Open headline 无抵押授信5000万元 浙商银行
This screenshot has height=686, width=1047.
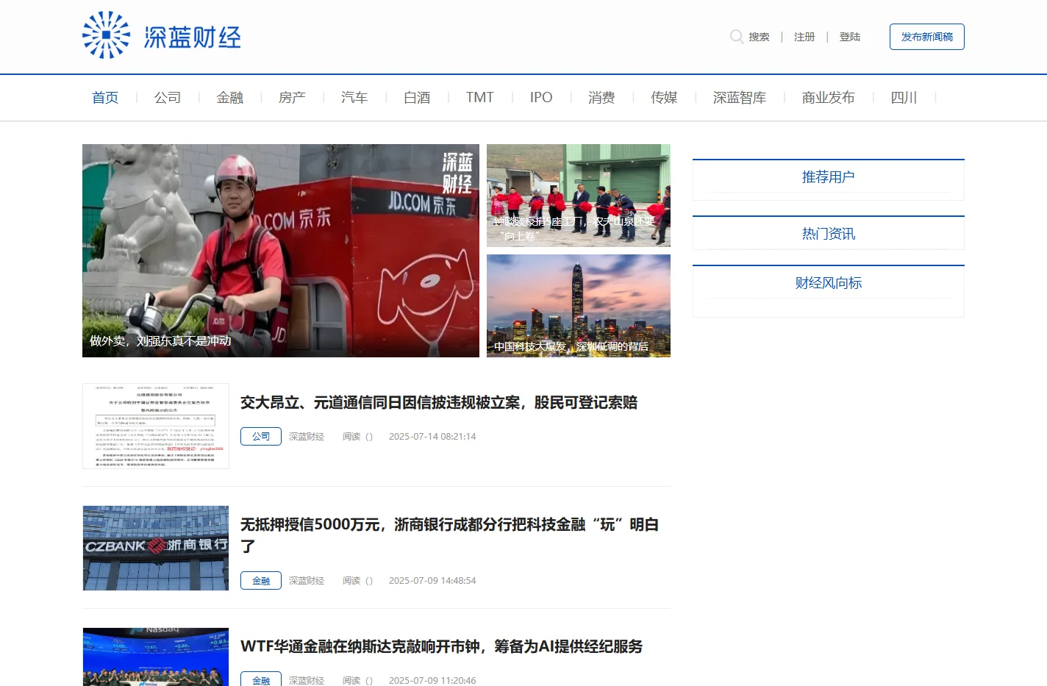click(x=449, y=535)
